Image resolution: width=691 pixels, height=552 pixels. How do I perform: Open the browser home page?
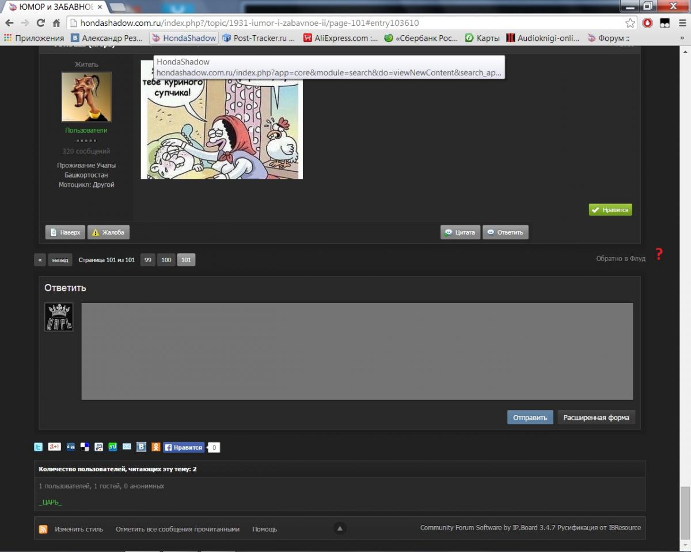pyautogui.click(x=56, y=23)
